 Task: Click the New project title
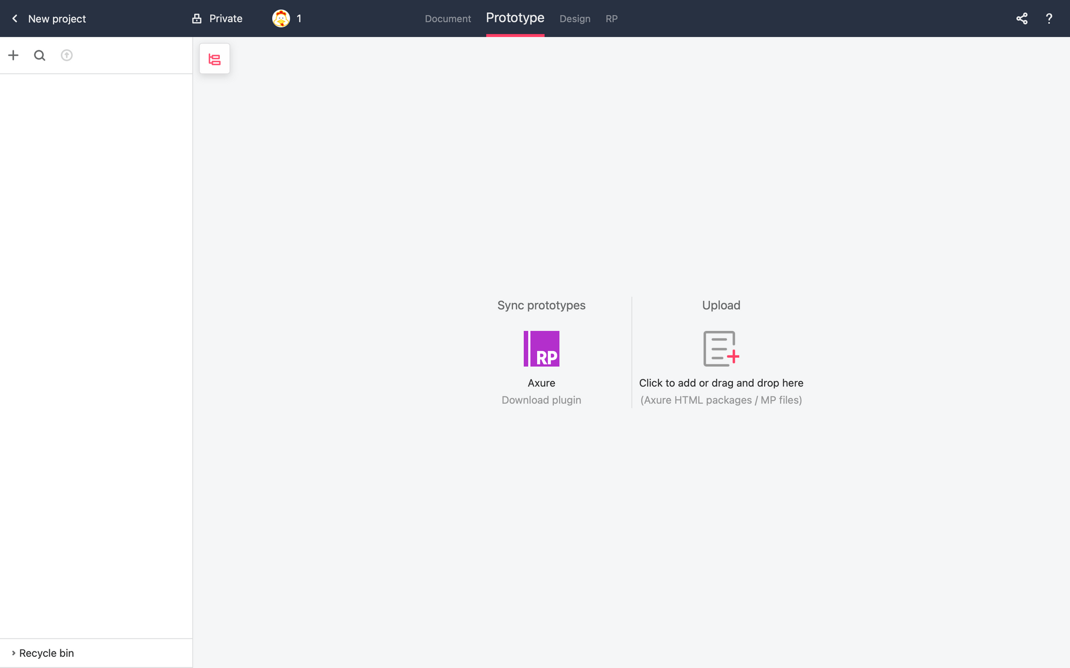click(57, 19)
